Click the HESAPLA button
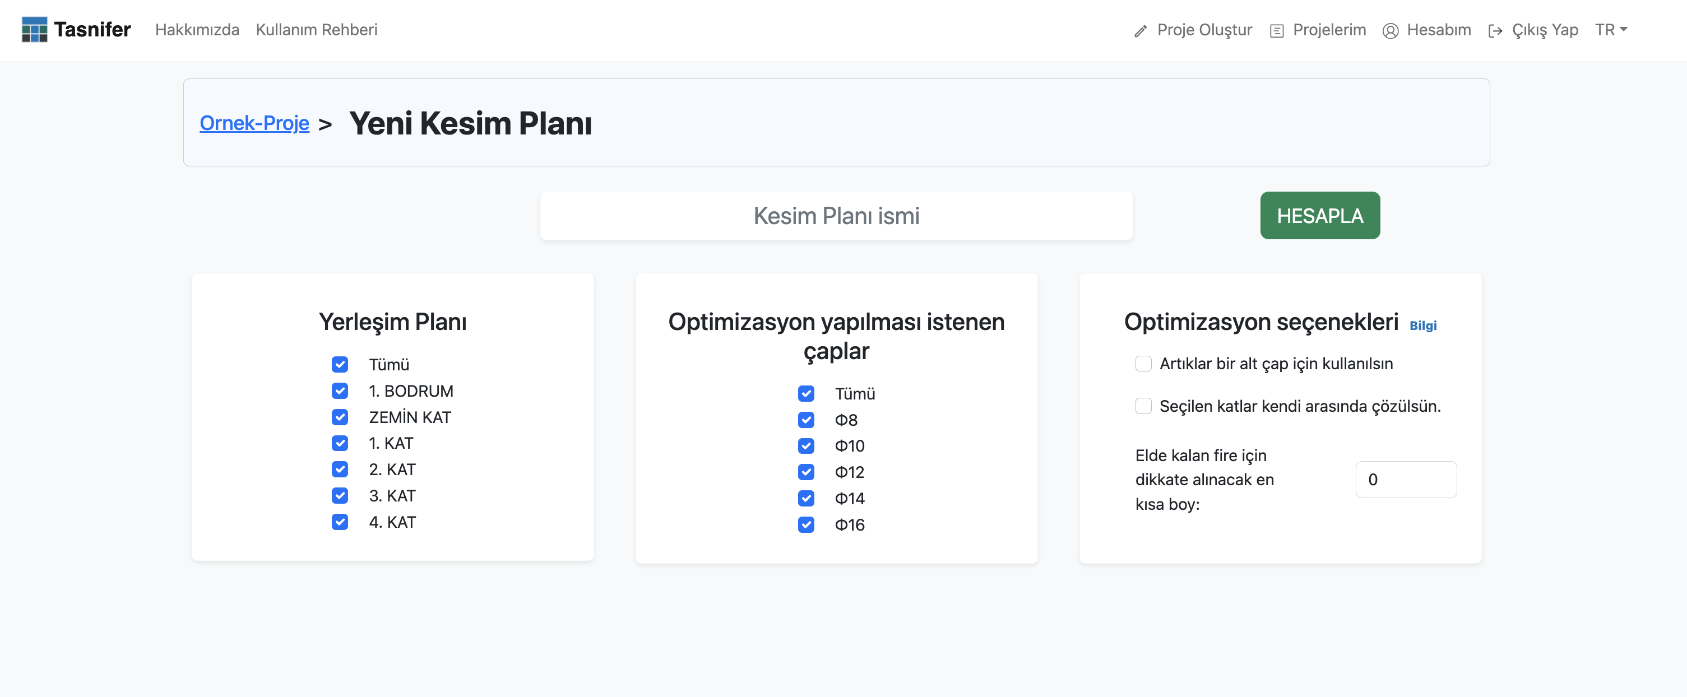 (1319, 215)
